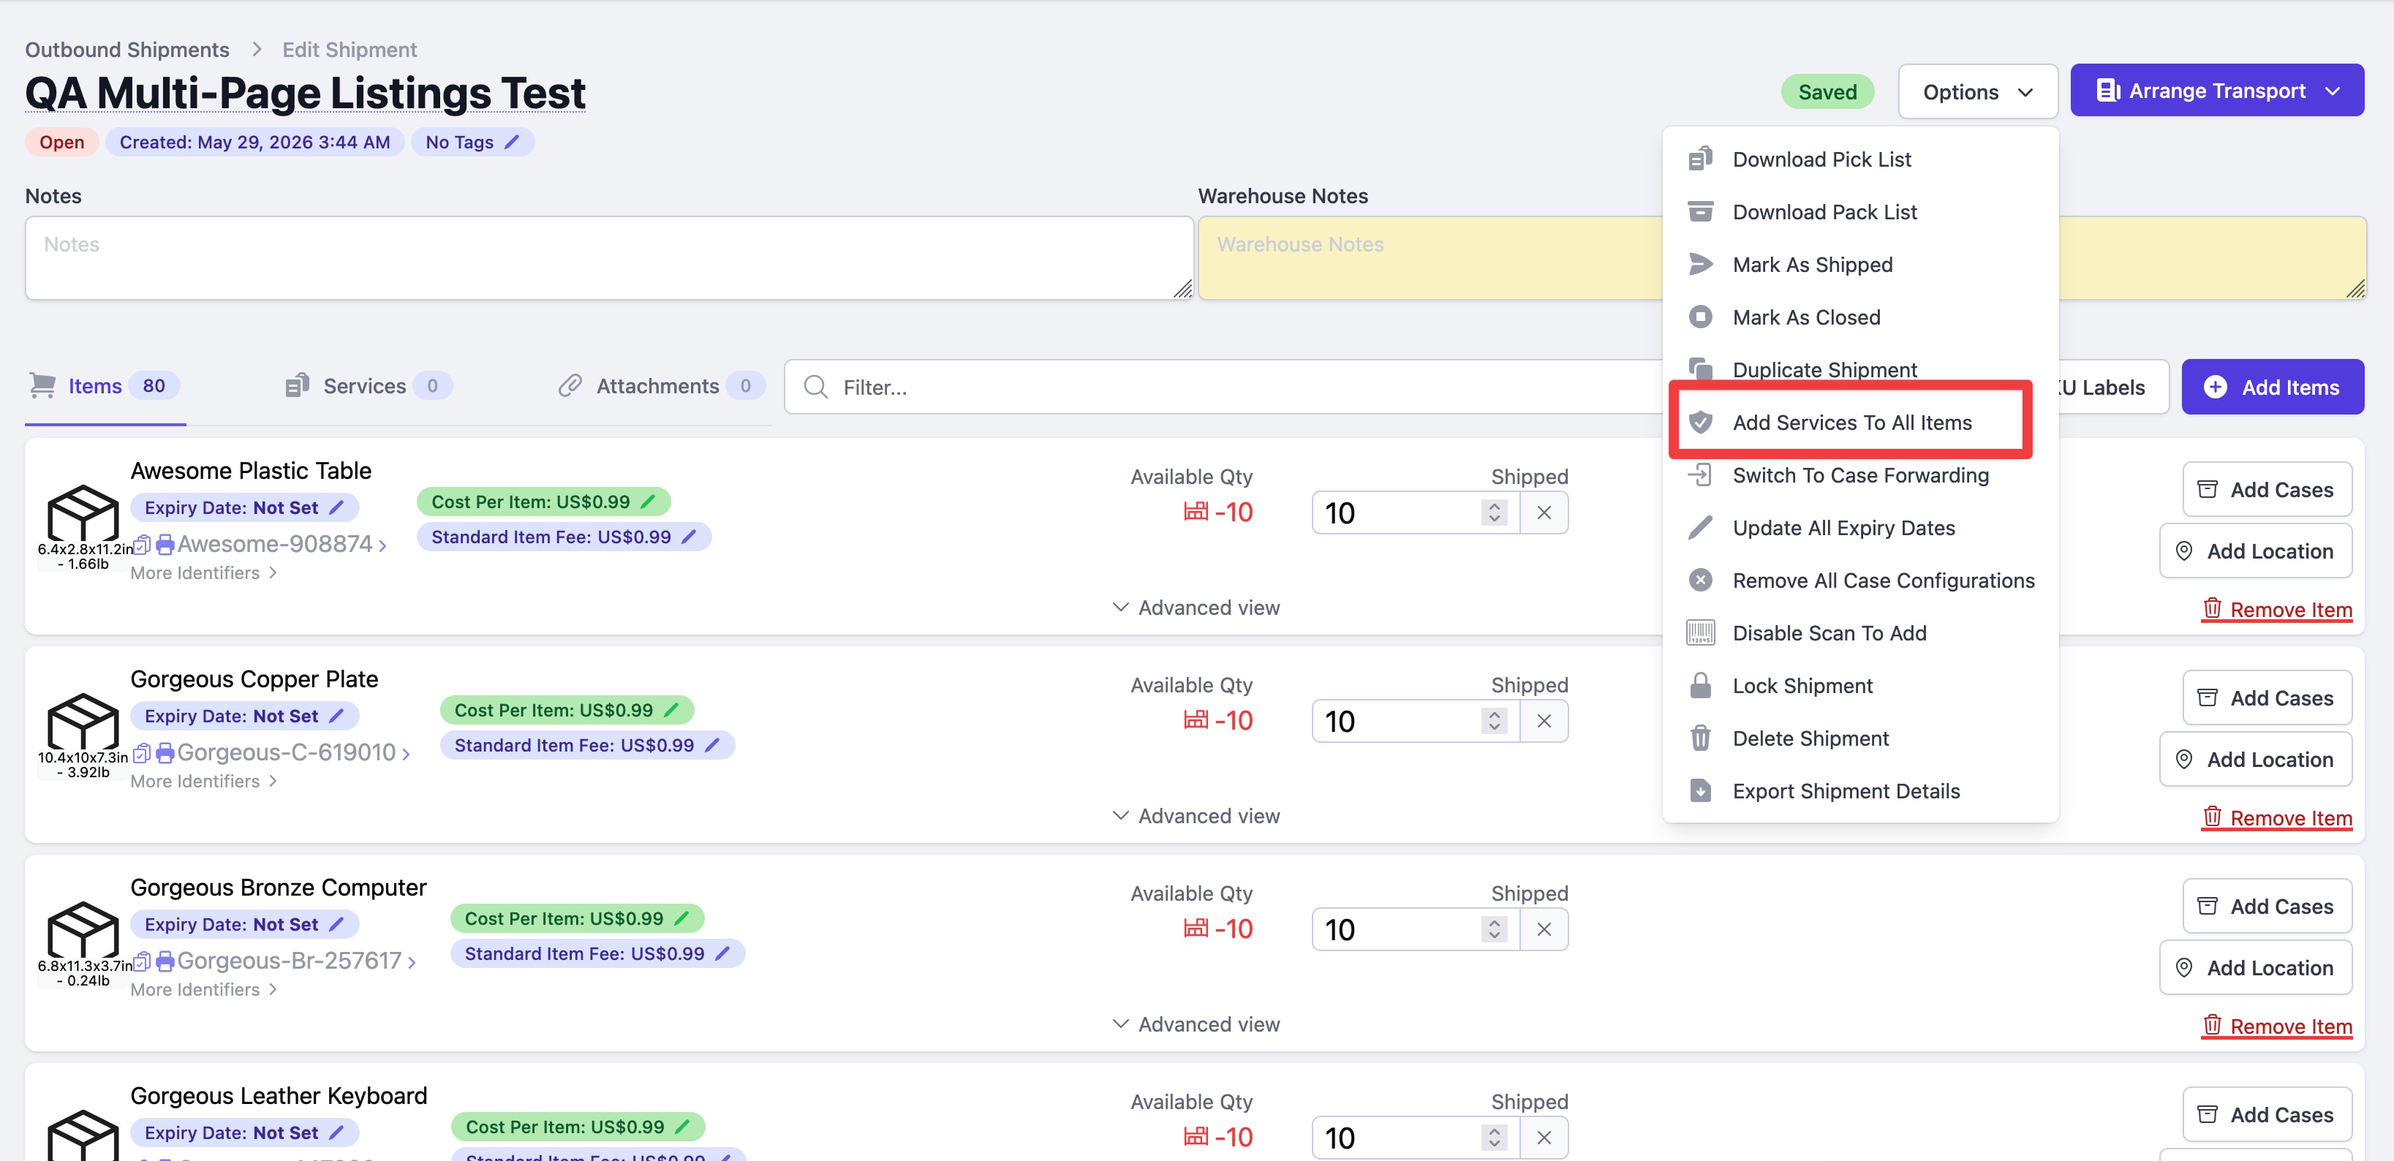Clear shipped quantity X for Gorgeous Leather Keyboard
This screenshot has height=1161, width=2394.
(x=1544, y=1137)
